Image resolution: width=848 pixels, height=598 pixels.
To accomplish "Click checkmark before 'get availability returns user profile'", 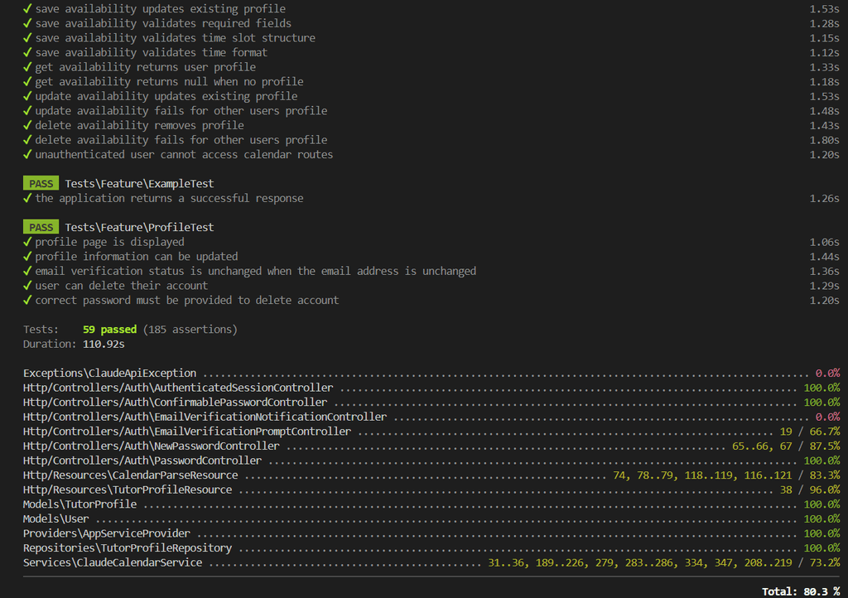I will click(27, 67).
